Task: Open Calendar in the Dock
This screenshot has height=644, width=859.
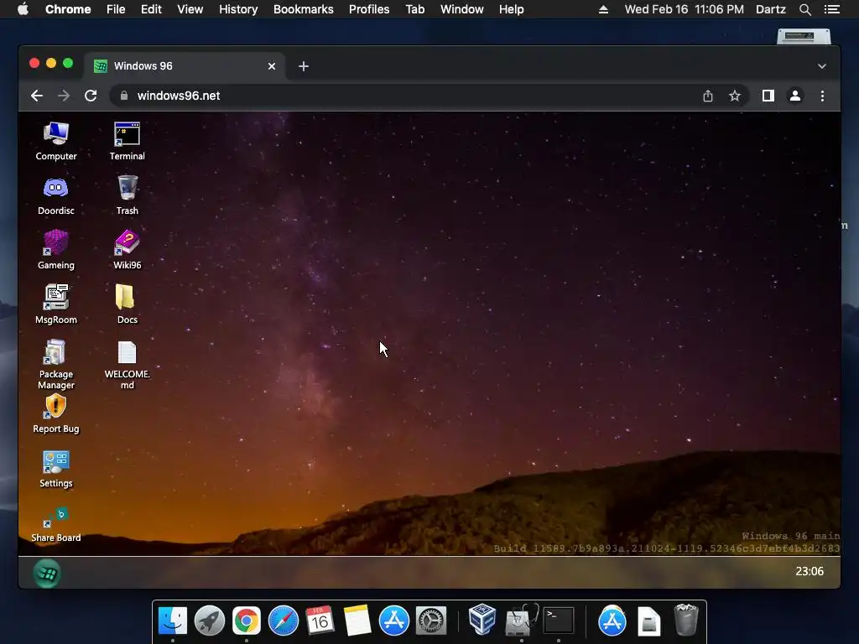Action: (x=320, y=621)
